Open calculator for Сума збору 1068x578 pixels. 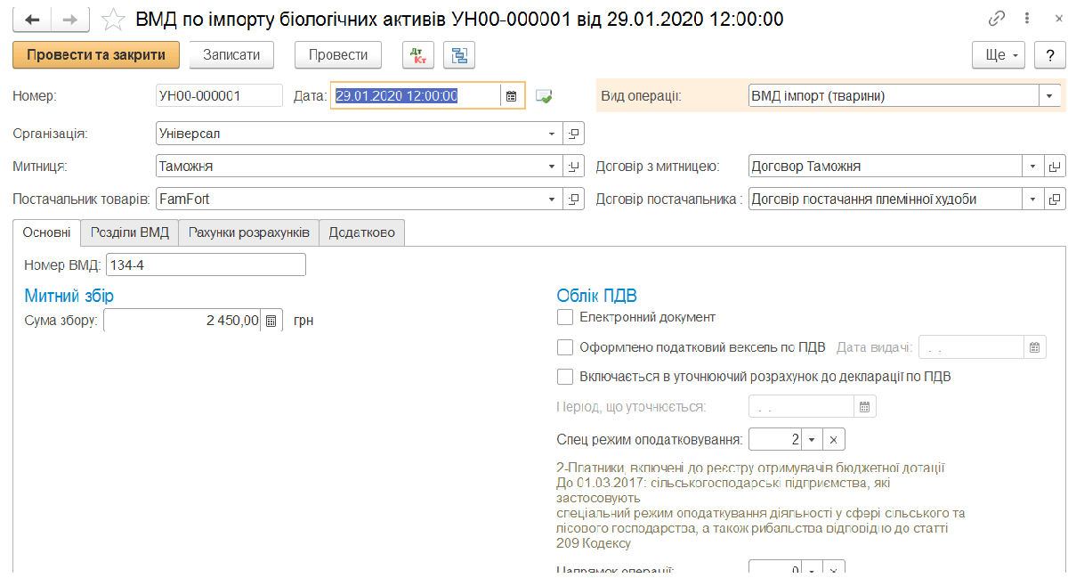(x=271, y=321)
